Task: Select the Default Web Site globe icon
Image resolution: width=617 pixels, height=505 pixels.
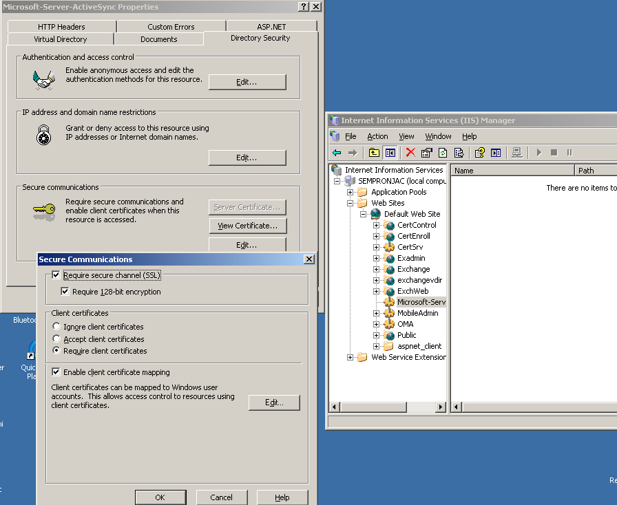Action: click(x=376, y=214)
